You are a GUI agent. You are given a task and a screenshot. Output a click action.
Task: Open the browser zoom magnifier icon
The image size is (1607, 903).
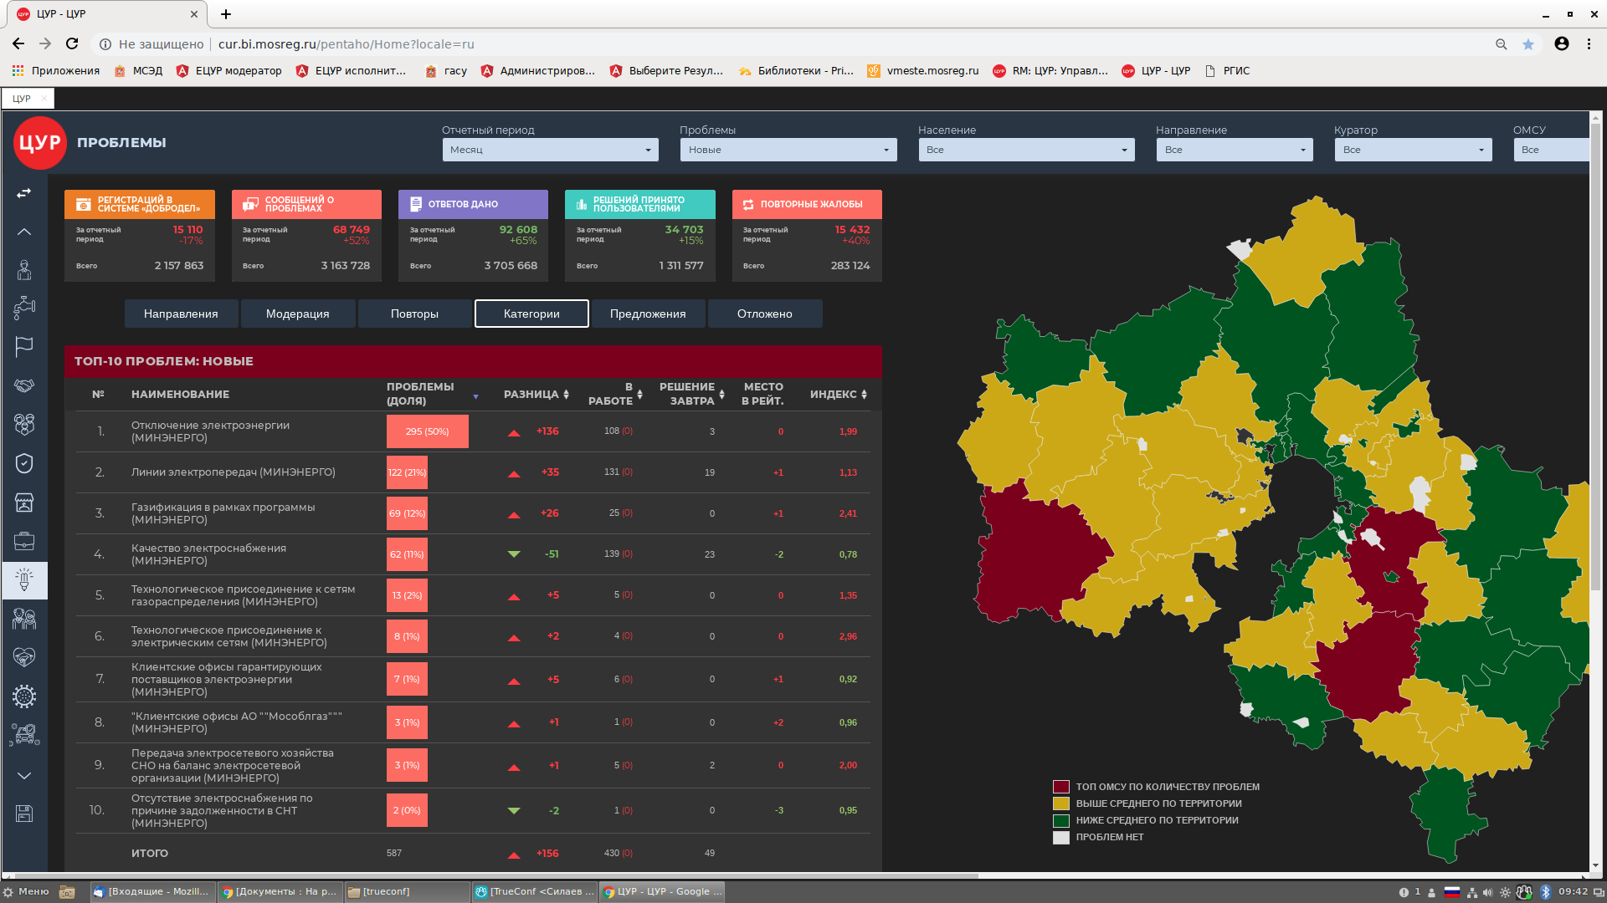click(1501, 44)
